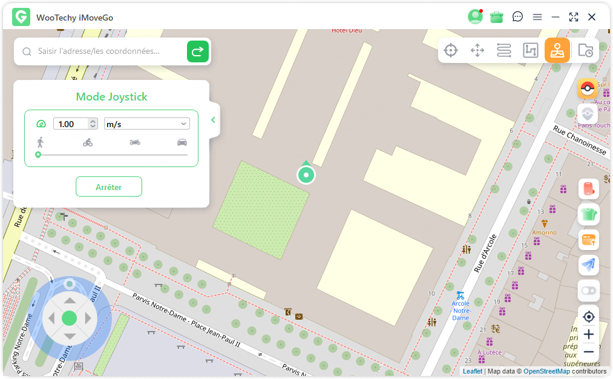Select the Teleport mode crosshair icon
613x379 pixels.
pos(451,50)
